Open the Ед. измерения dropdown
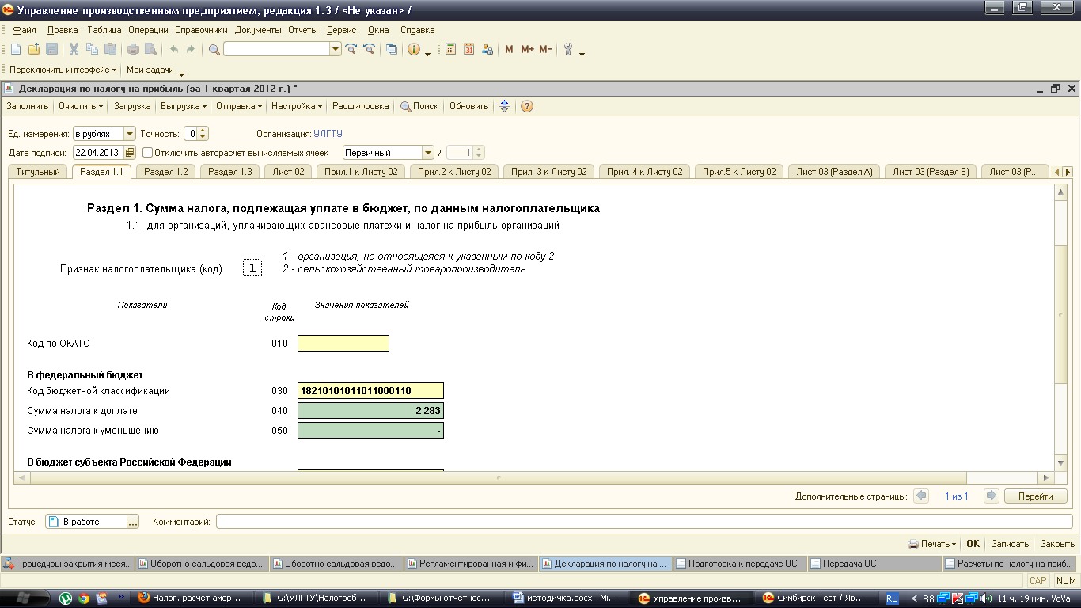 130,134
